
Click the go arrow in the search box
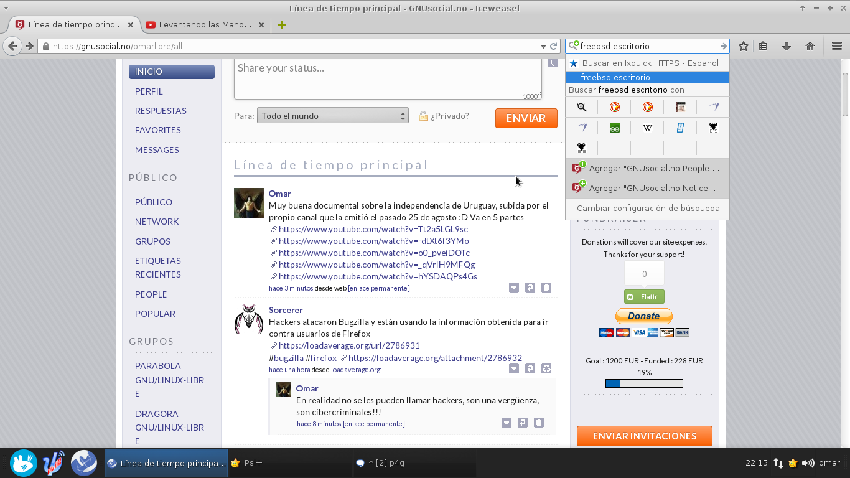723,46
